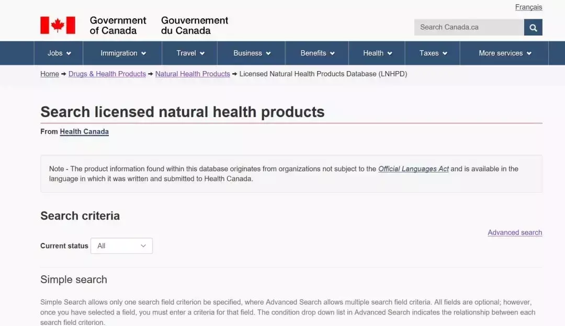The width and height of the screenshot is (565, 326).
Task: Go to Home breadcrumb
Action: 50,74
